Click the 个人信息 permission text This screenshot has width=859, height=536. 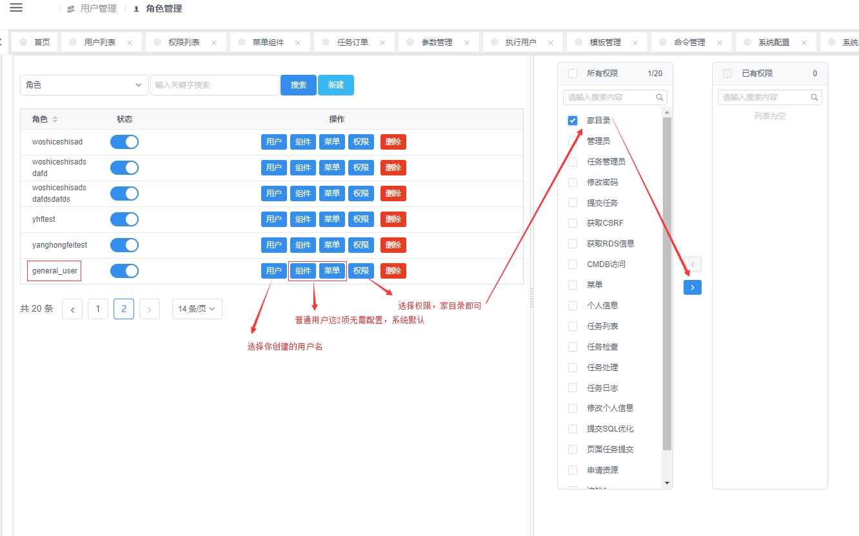click(602, 306)
